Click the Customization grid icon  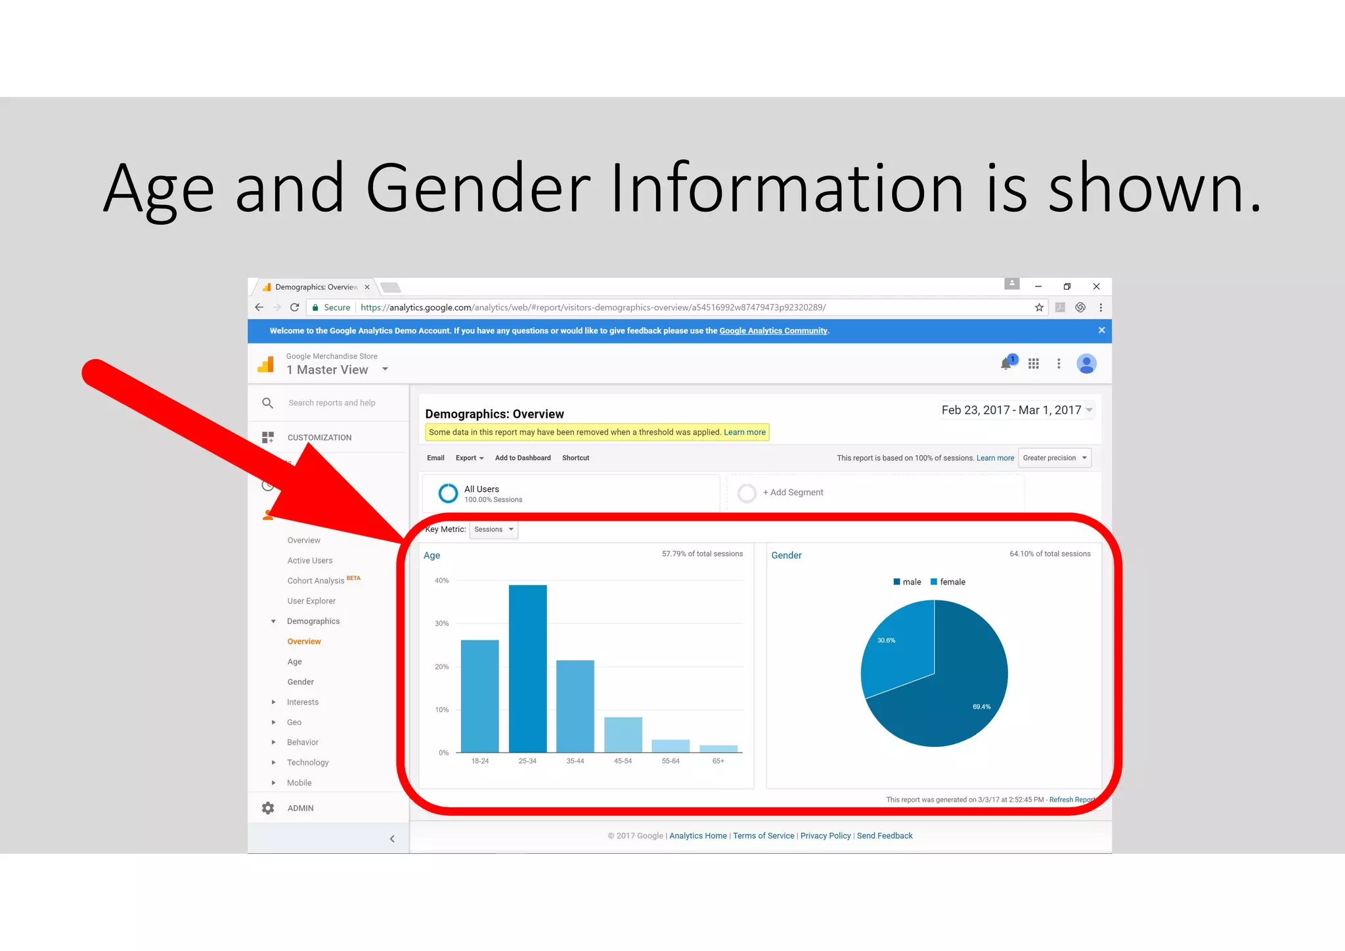click(267, 437)
